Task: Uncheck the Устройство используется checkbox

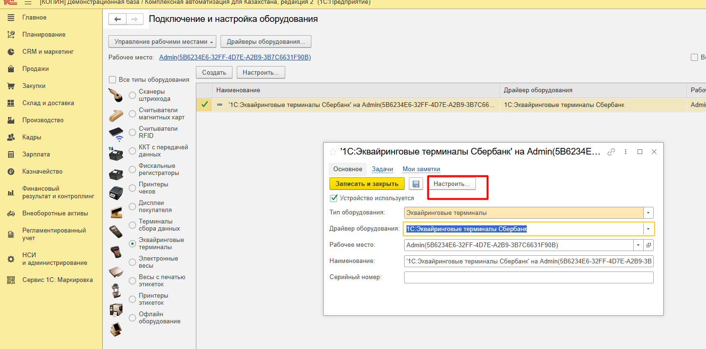Action: (334, 198)
